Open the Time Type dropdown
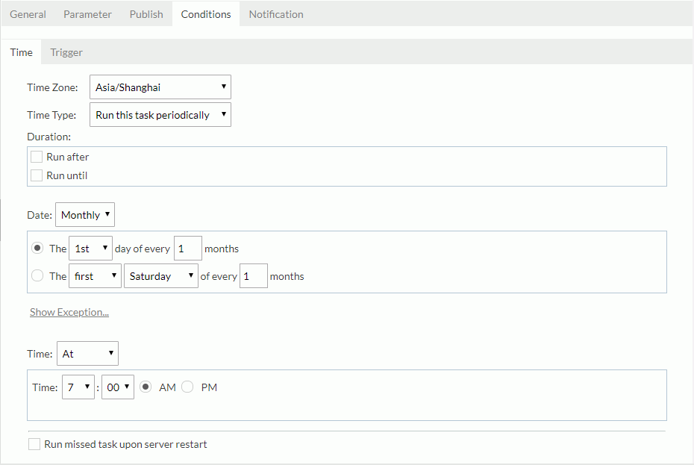694x465 pixels. coord(160,114)
